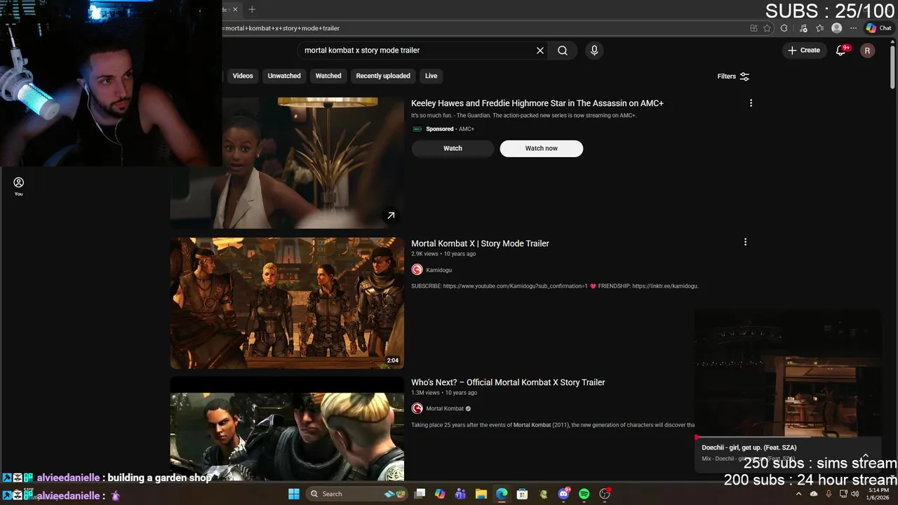Click the Edge split screen icon in address bar

(753, 28)
